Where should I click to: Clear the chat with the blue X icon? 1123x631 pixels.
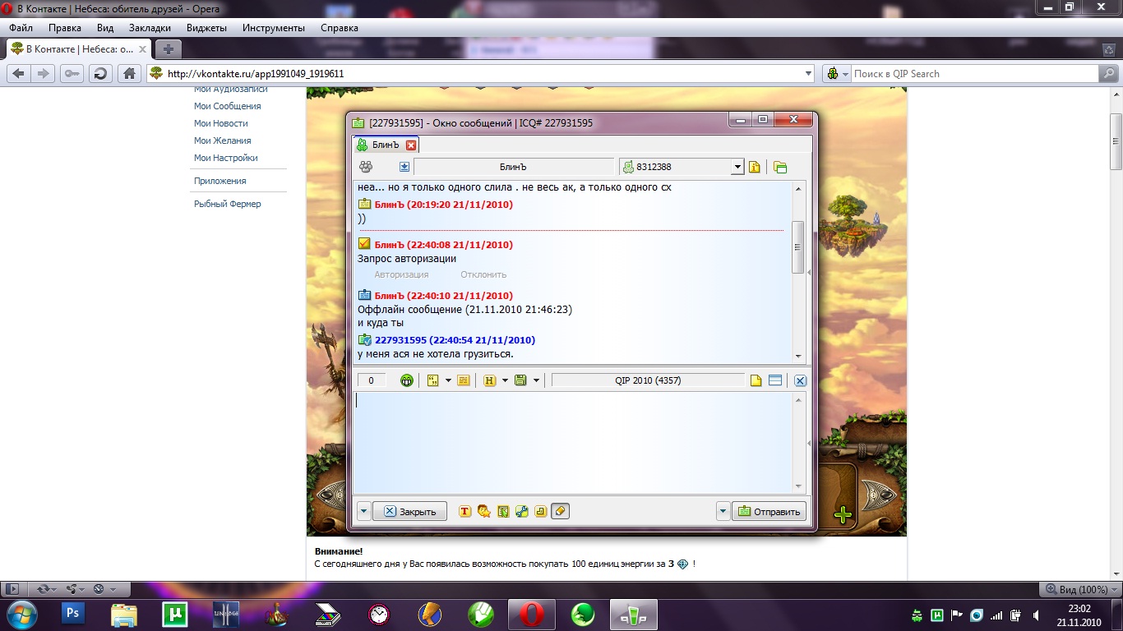[801, 380]
